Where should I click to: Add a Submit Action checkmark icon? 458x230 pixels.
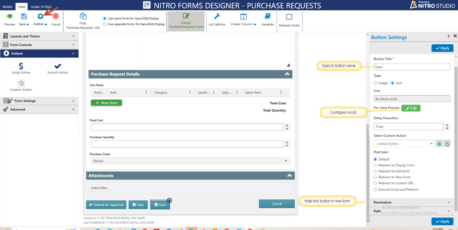pos(58,66)
